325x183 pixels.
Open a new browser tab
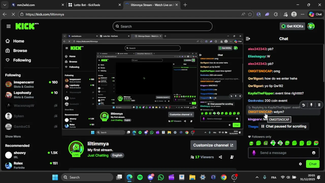point(185,5)
